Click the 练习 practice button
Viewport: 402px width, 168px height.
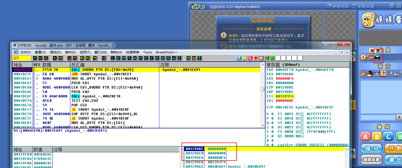tap(372, 149)
